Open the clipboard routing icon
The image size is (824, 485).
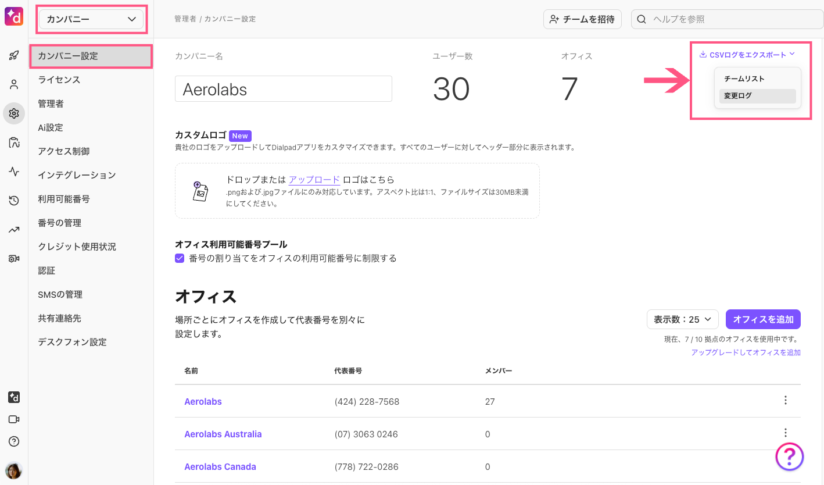(x=14, y=142)
